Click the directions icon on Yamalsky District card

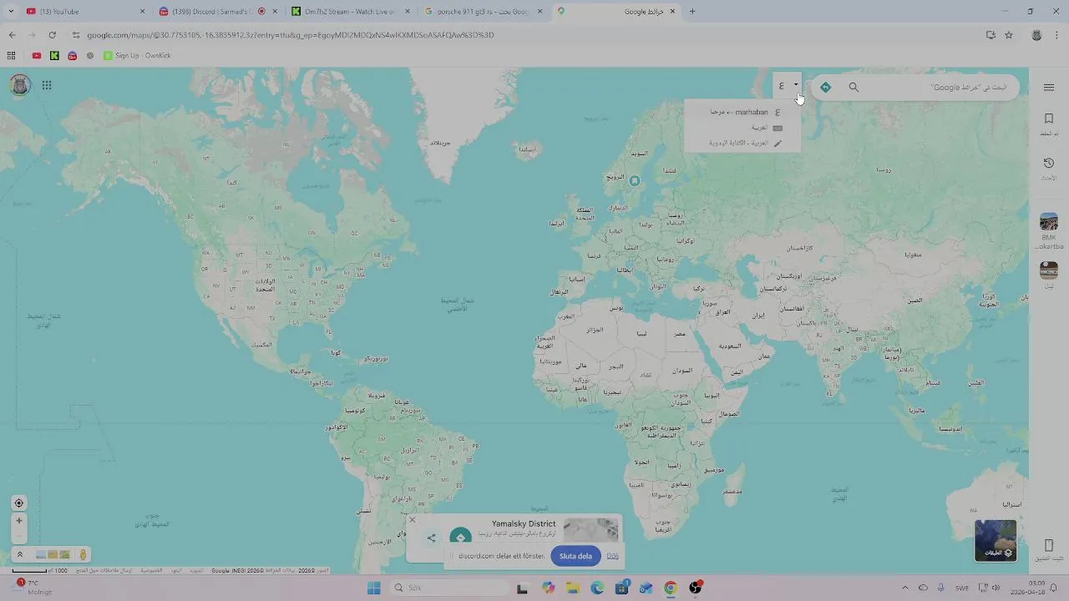coord(460,537)
